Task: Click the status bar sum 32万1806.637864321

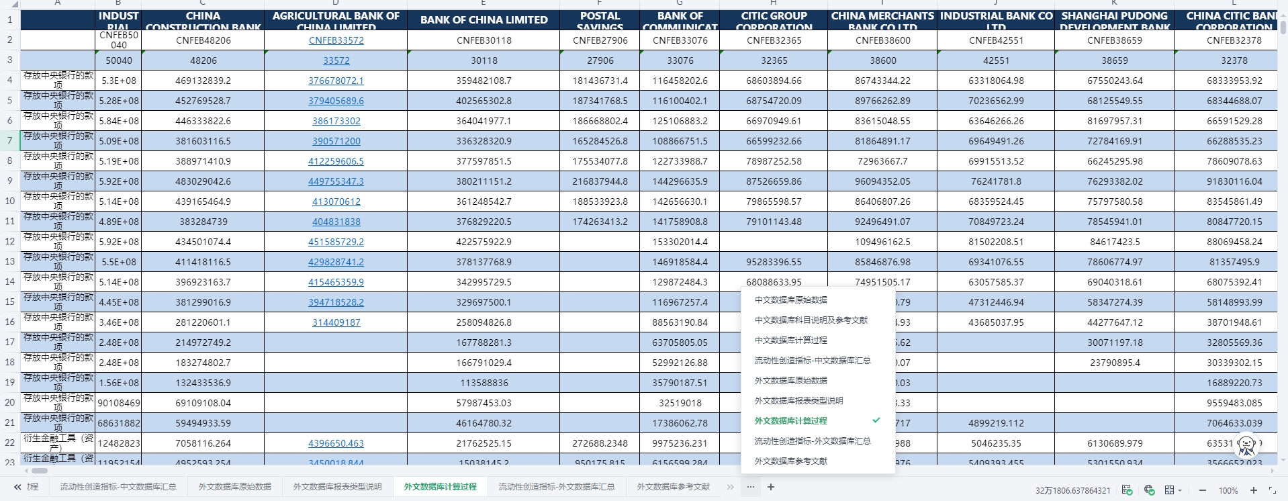Action: click(1072, 491)
